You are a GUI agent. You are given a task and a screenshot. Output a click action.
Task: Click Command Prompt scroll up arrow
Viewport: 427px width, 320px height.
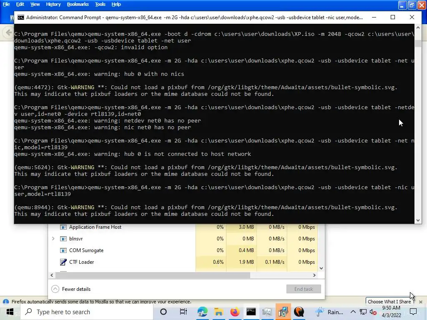click(418, 27)
